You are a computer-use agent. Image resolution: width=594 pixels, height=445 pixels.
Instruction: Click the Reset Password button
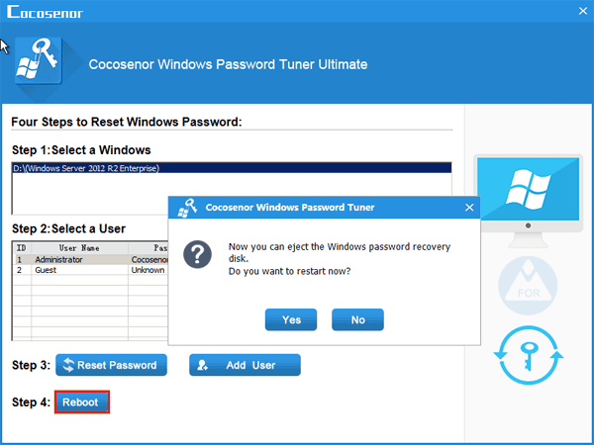pyautogui.click(x=111, y=365)
